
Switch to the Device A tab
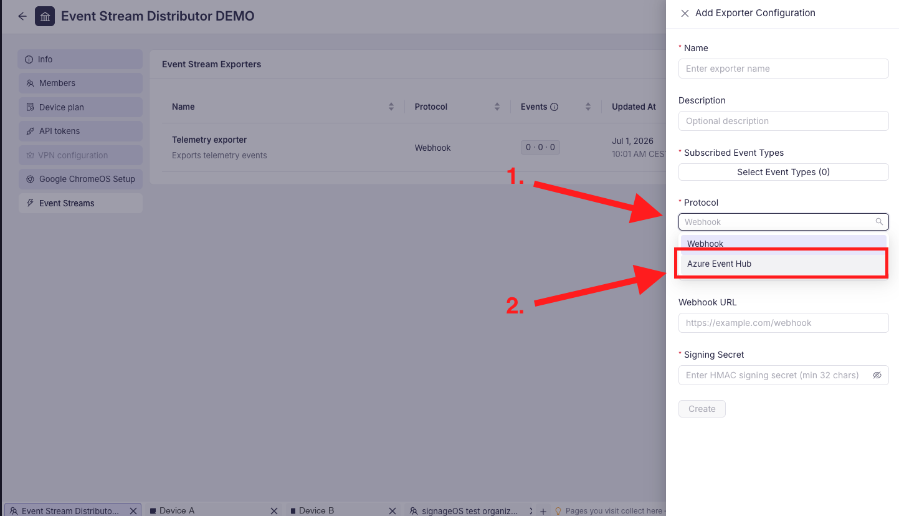[x=177, y=510]
